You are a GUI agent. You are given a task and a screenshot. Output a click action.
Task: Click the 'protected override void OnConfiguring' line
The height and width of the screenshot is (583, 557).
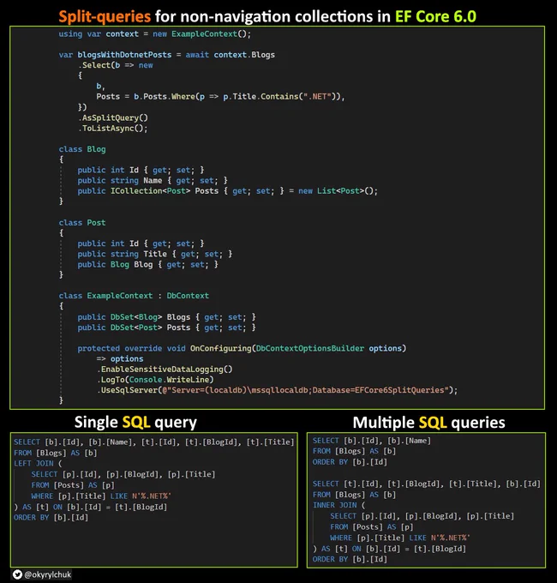(242, 348)
